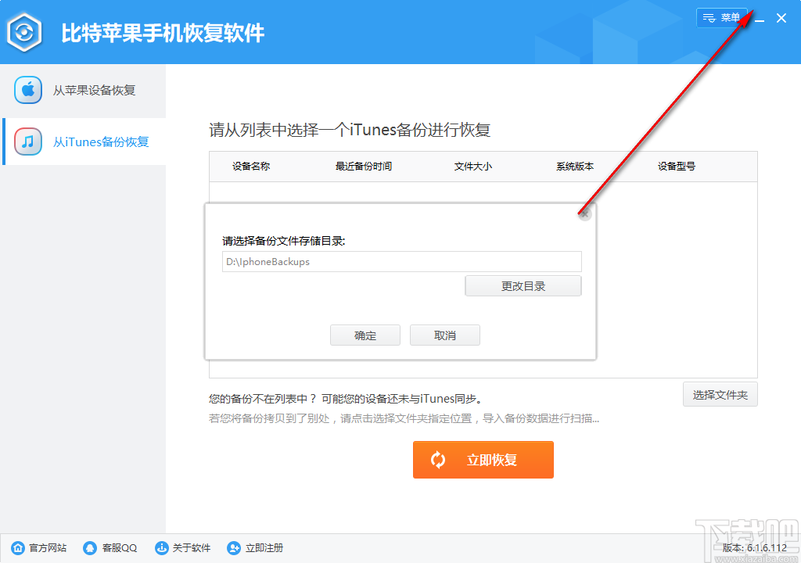Click the Apple device recovery icon
801x563 pixels.
(x=28, y=91)
